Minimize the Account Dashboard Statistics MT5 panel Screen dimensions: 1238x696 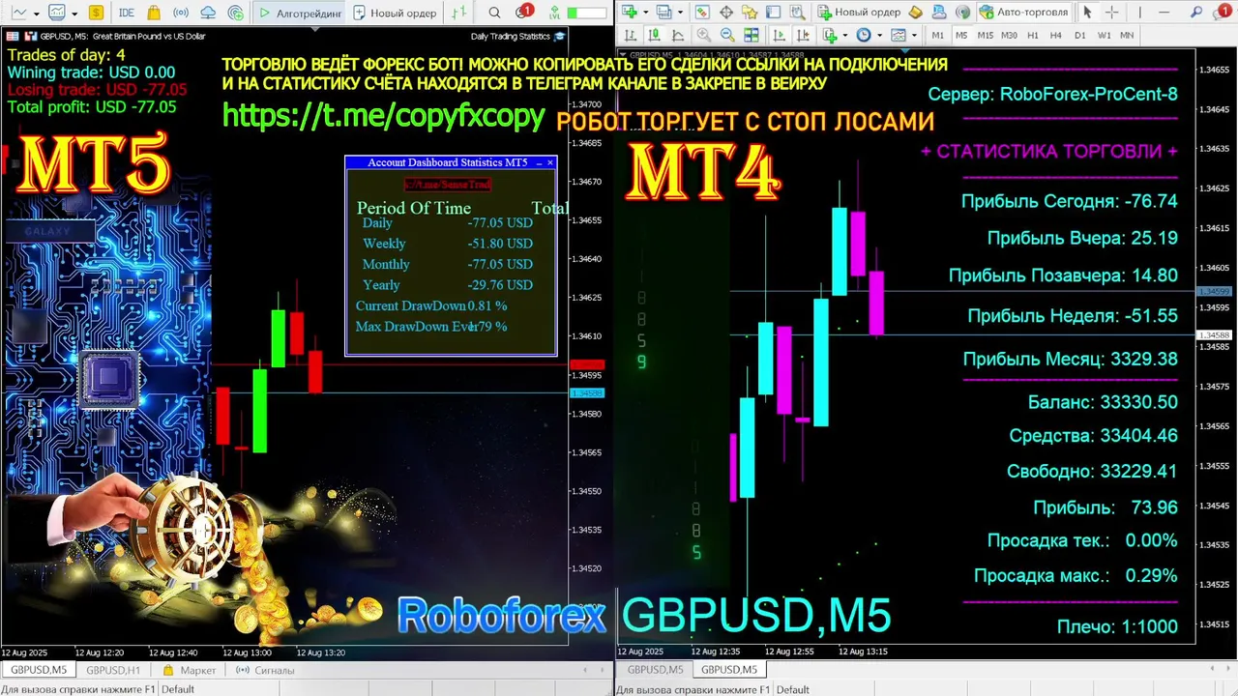click(x=538, y=162)
